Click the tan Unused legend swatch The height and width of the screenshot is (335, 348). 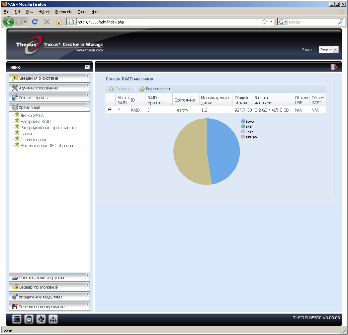pyautogui.click(x=243, y=137)
